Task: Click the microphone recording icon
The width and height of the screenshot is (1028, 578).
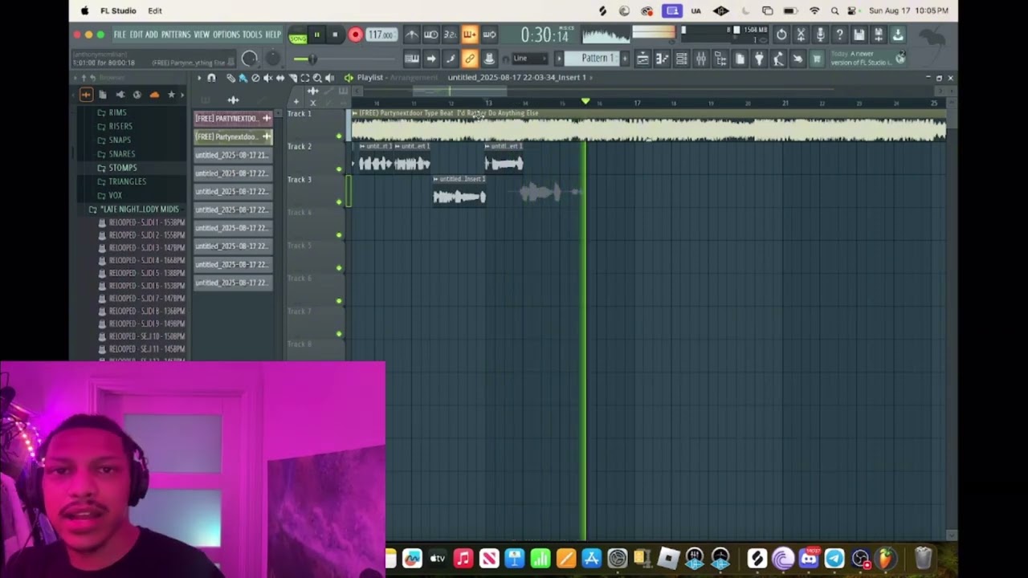Action: click(820, 35)
